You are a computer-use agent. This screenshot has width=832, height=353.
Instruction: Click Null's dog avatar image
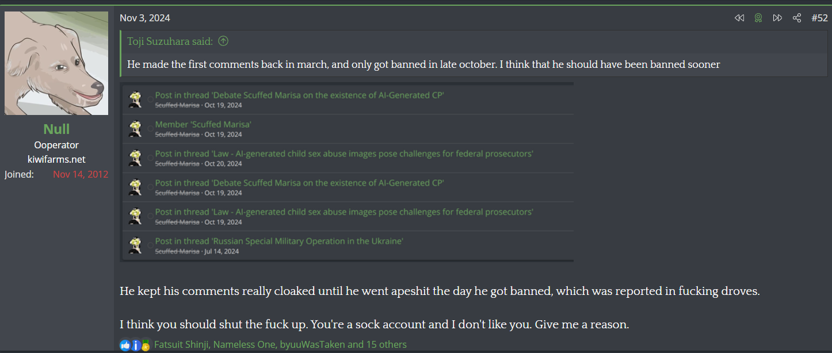(56, 63)
